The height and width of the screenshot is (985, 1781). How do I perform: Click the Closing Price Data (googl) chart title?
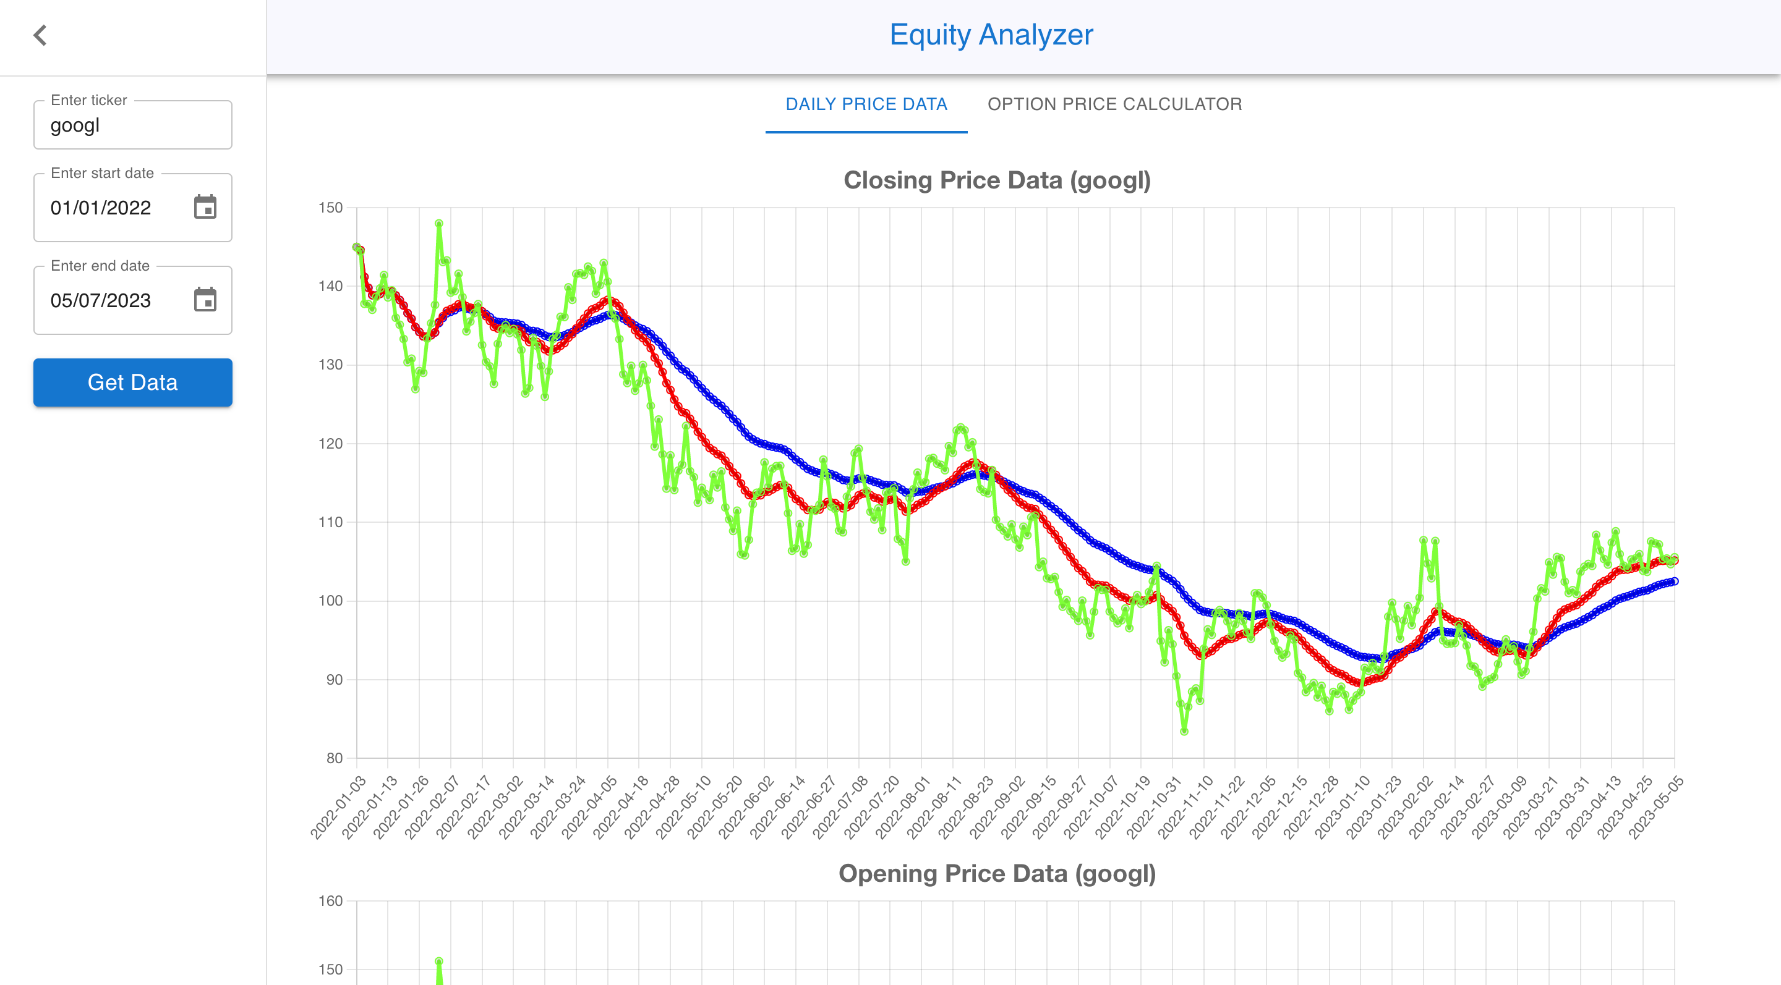pos(997,180)
